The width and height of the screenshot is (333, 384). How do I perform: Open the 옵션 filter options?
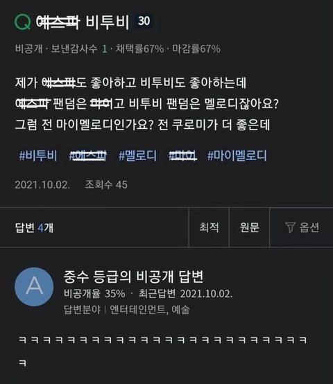point(301,227)
